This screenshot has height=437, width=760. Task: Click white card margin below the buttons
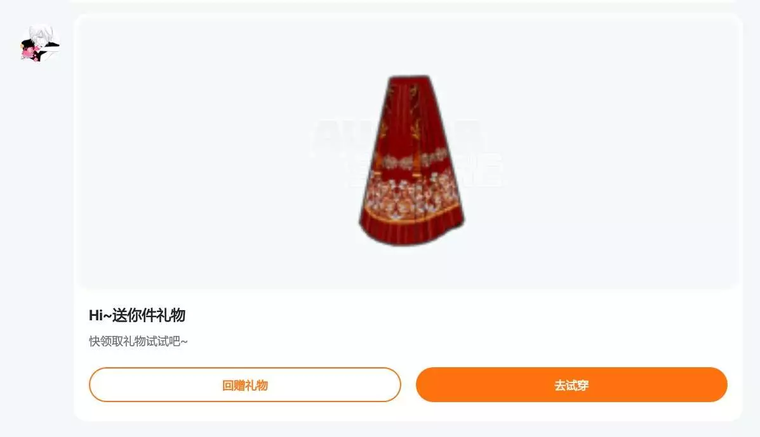(408, 412)
